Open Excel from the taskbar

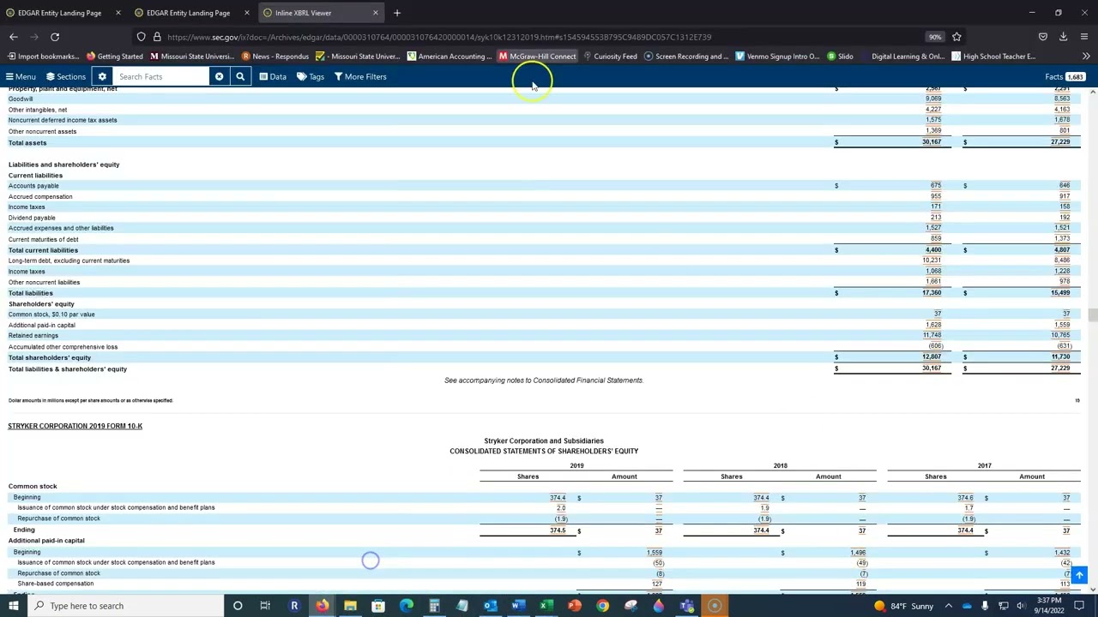click(546, 606)
